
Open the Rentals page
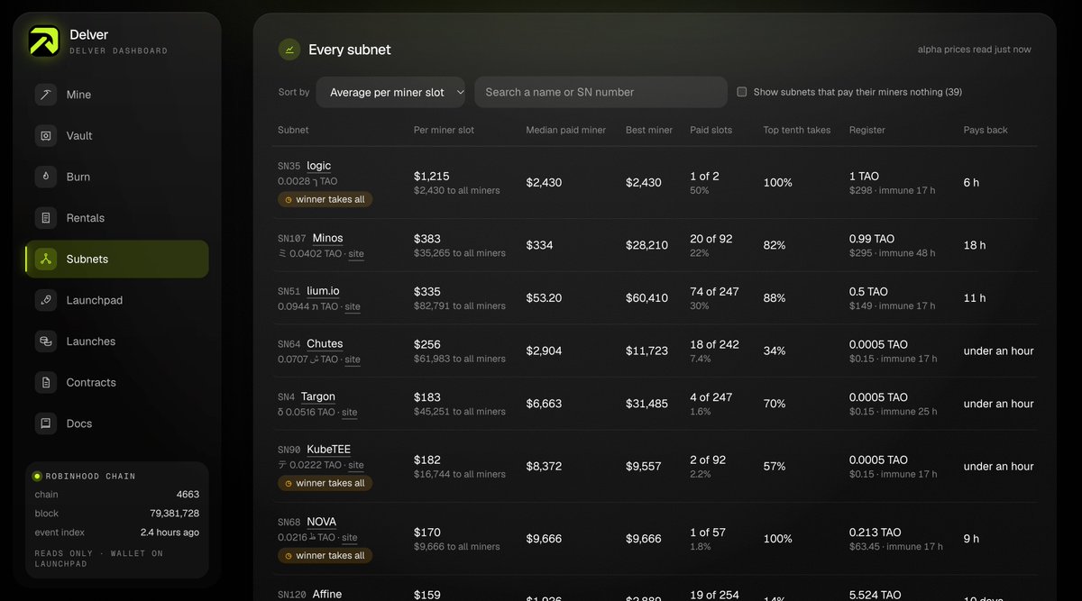[117, 218]
